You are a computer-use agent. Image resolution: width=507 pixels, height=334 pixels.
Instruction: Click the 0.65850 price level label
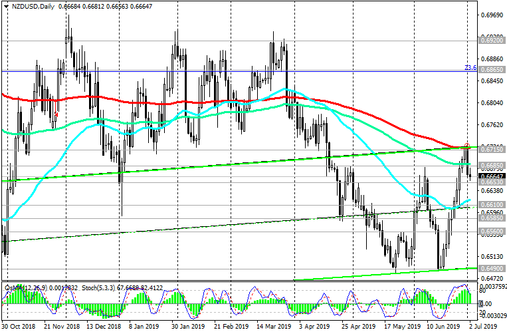pos(491,218)
